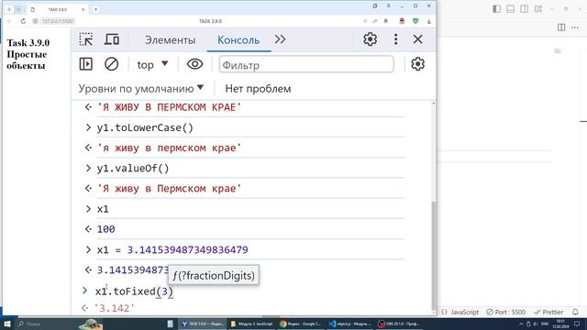Reload the page with refresh icon
The width and height of the screenshot is (587, 330).
click(23, 21)
